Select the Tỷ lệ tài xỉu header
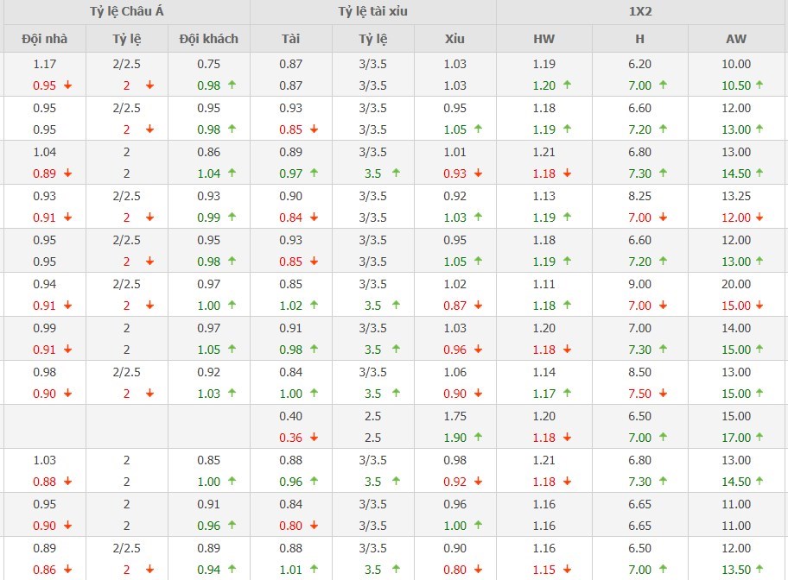Viewport: 788px width, 580px height. [x=373, y=12]
